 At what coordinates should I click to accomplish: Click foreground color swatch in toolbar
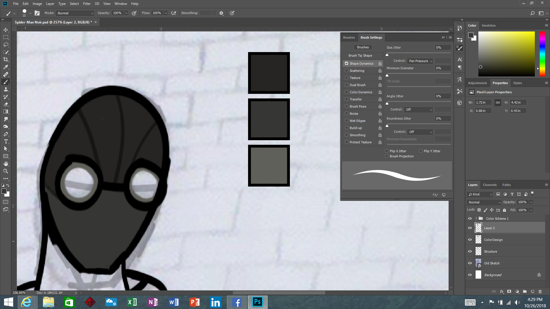pyautogui.click(x=4, y=191)
